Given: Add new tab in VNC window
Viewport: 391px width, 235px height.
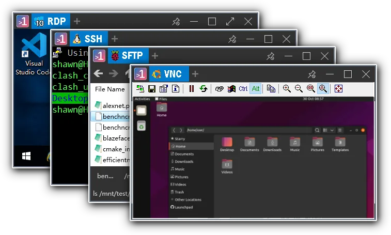Looking at the screenshot, I should coord(195,74).
